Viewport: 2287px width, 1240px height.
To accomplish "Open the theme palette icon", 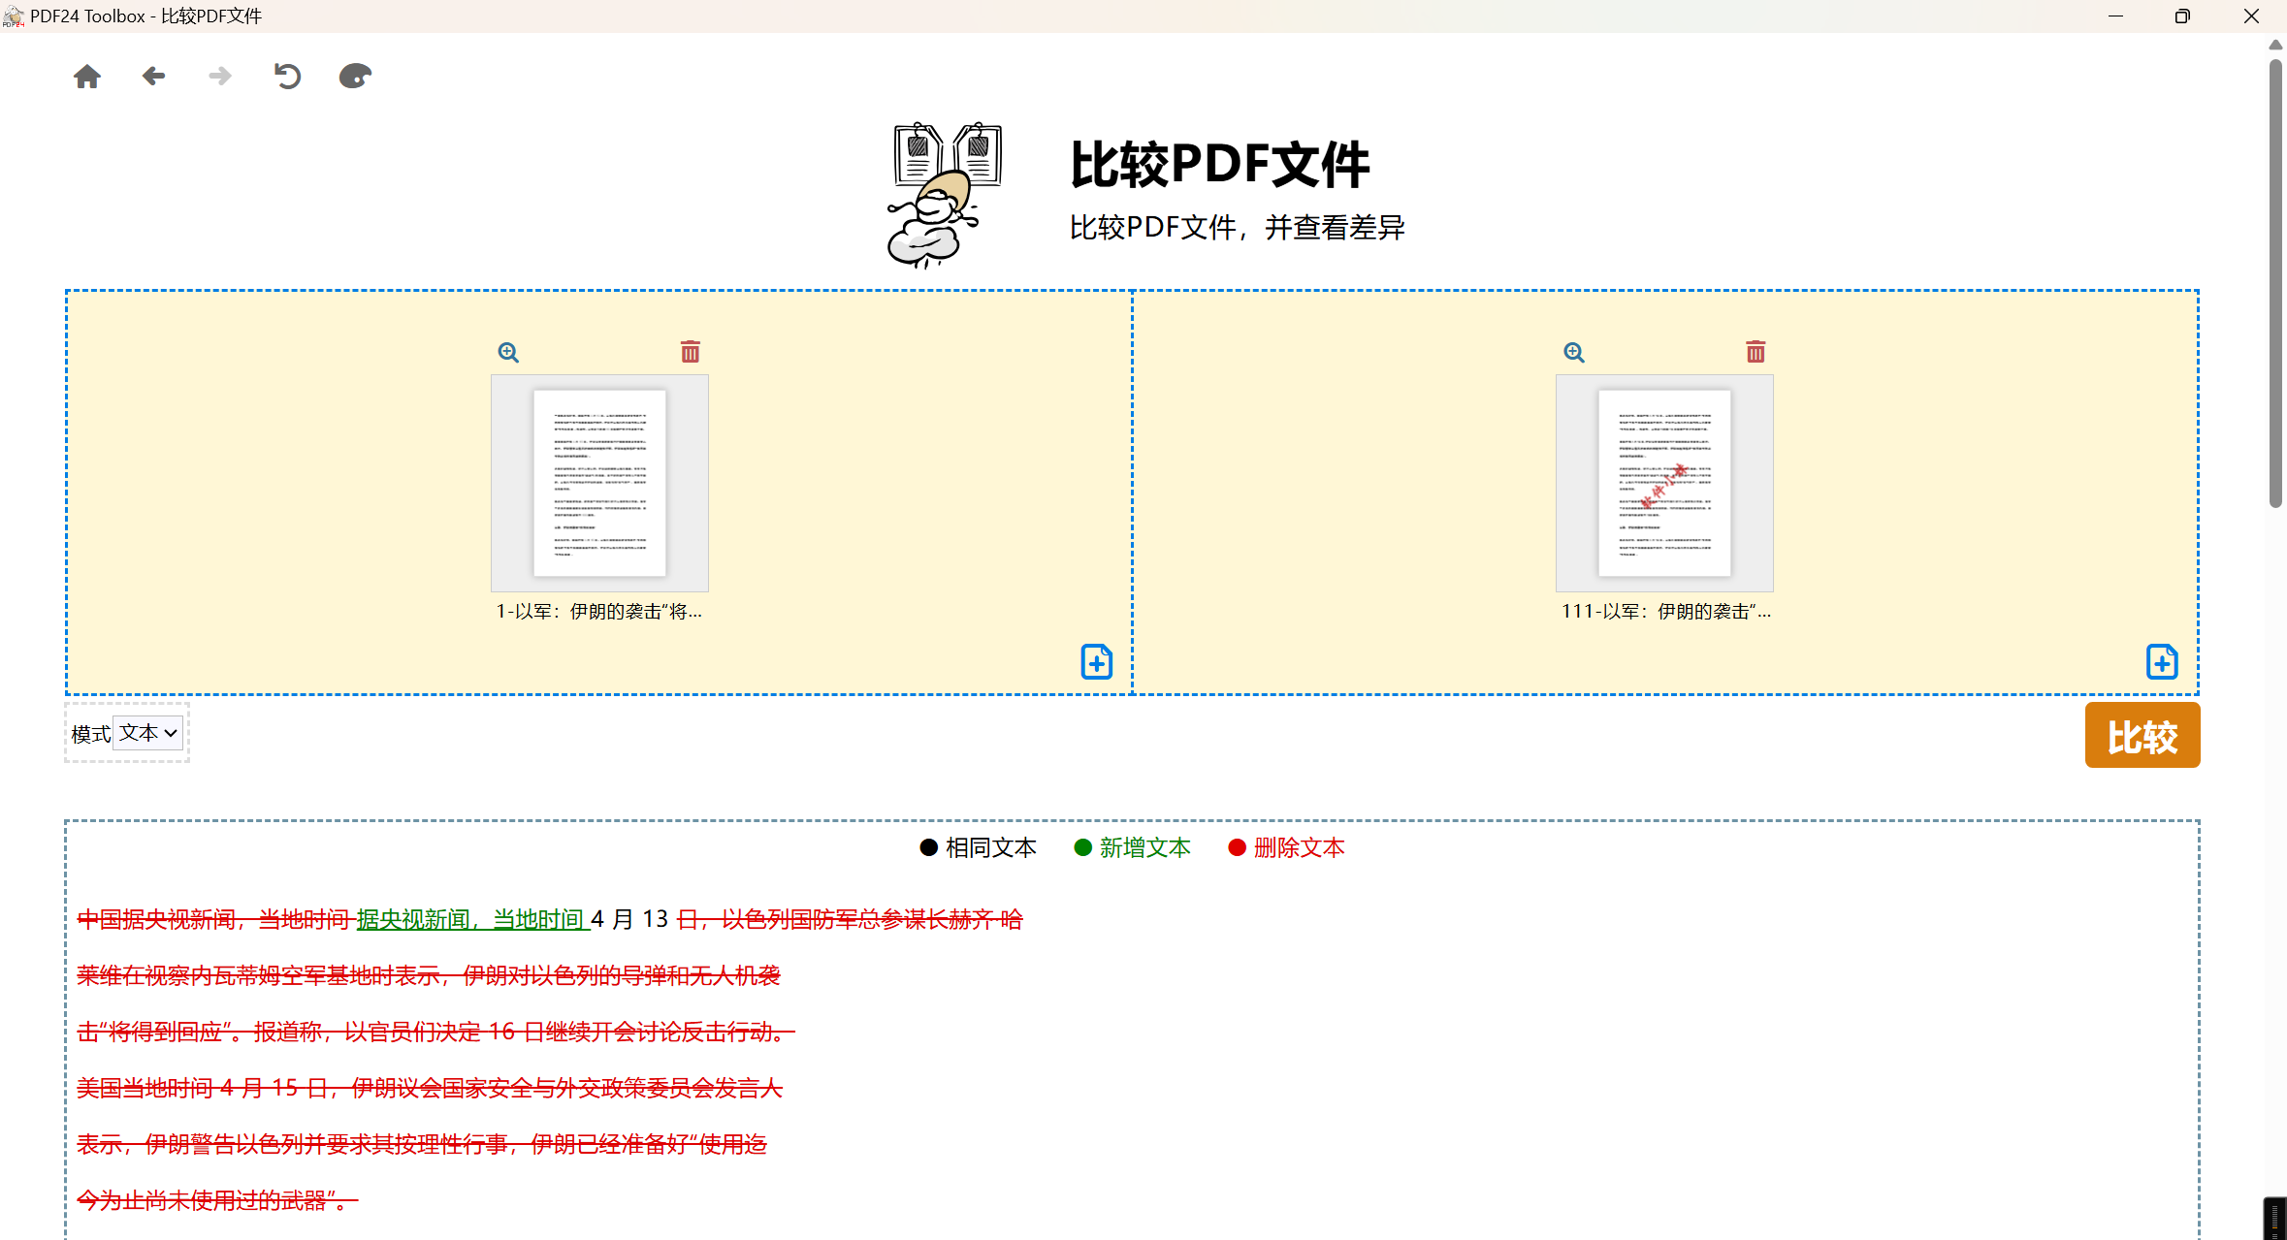I will click(355, 76).
